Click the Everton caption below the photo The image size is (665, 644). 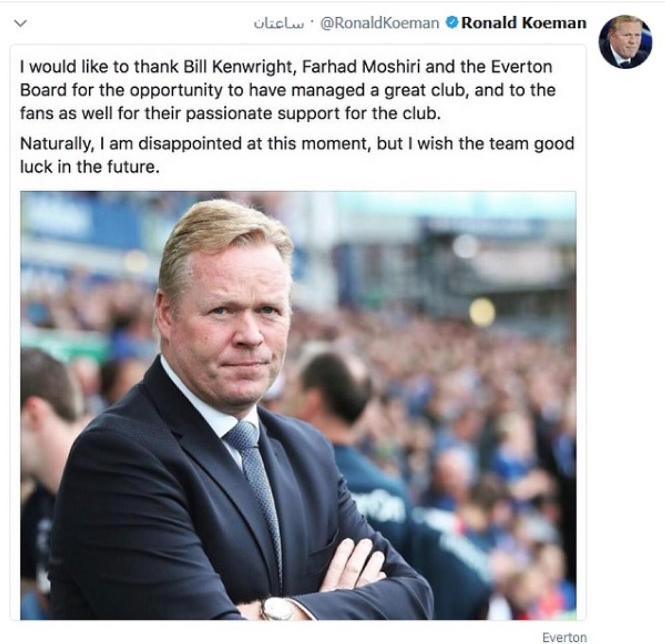[564, 637]
